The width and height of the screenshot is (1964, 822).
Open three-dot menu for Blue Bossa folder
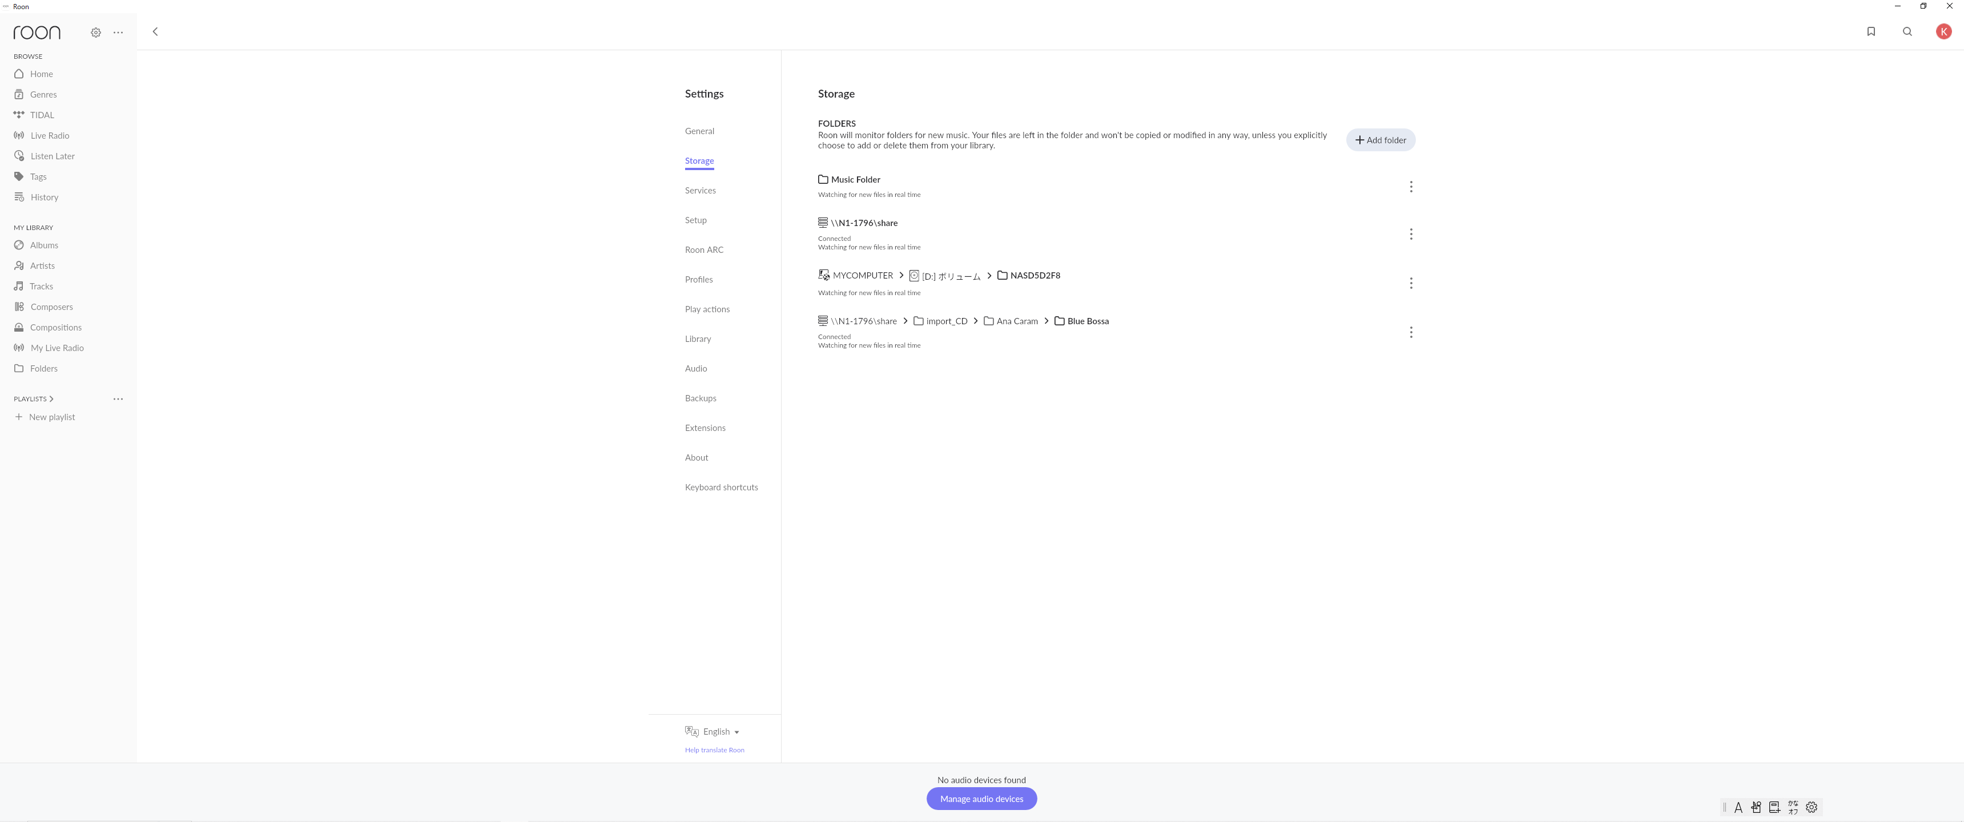pyautogui.click(x=1410, y=332)
